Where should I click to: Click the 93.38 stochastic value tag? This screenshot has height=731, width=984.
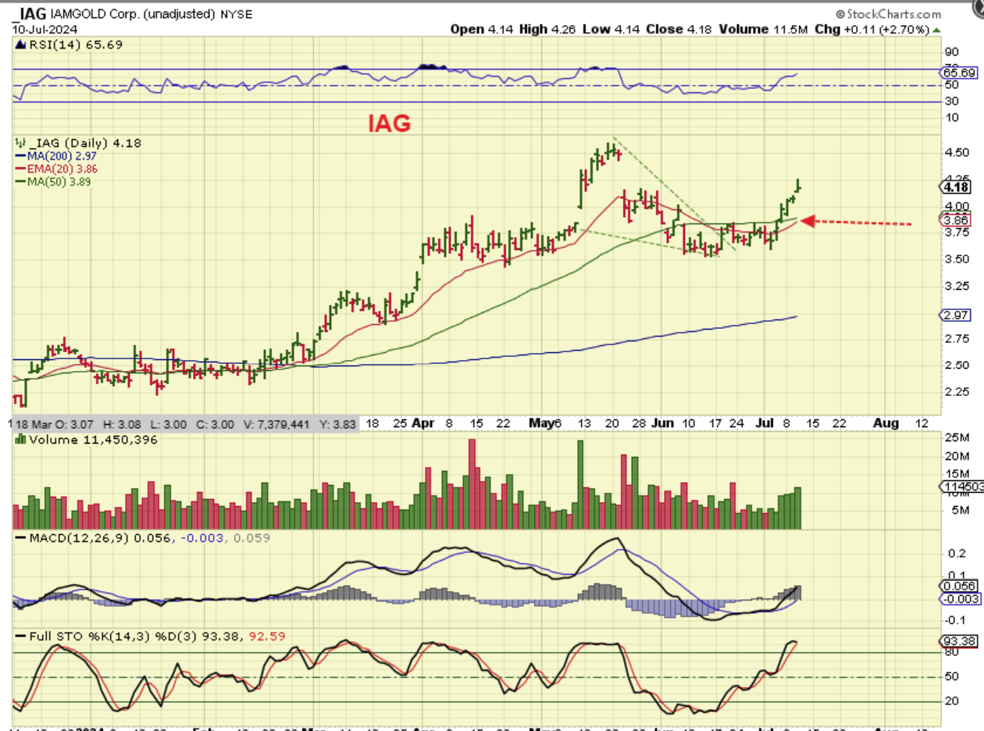point(957,640)
